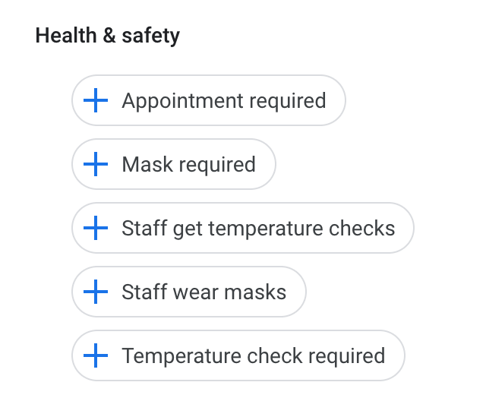Turn on Staff wear masks option
486x398 pixels.
189,292
